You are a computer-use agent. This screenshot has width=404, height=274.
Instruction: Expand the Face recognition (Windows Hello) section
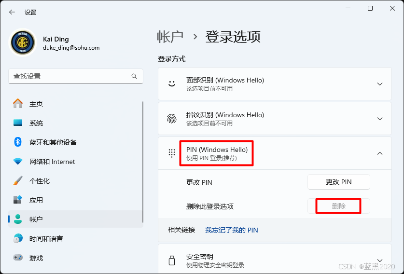(379, 84)
